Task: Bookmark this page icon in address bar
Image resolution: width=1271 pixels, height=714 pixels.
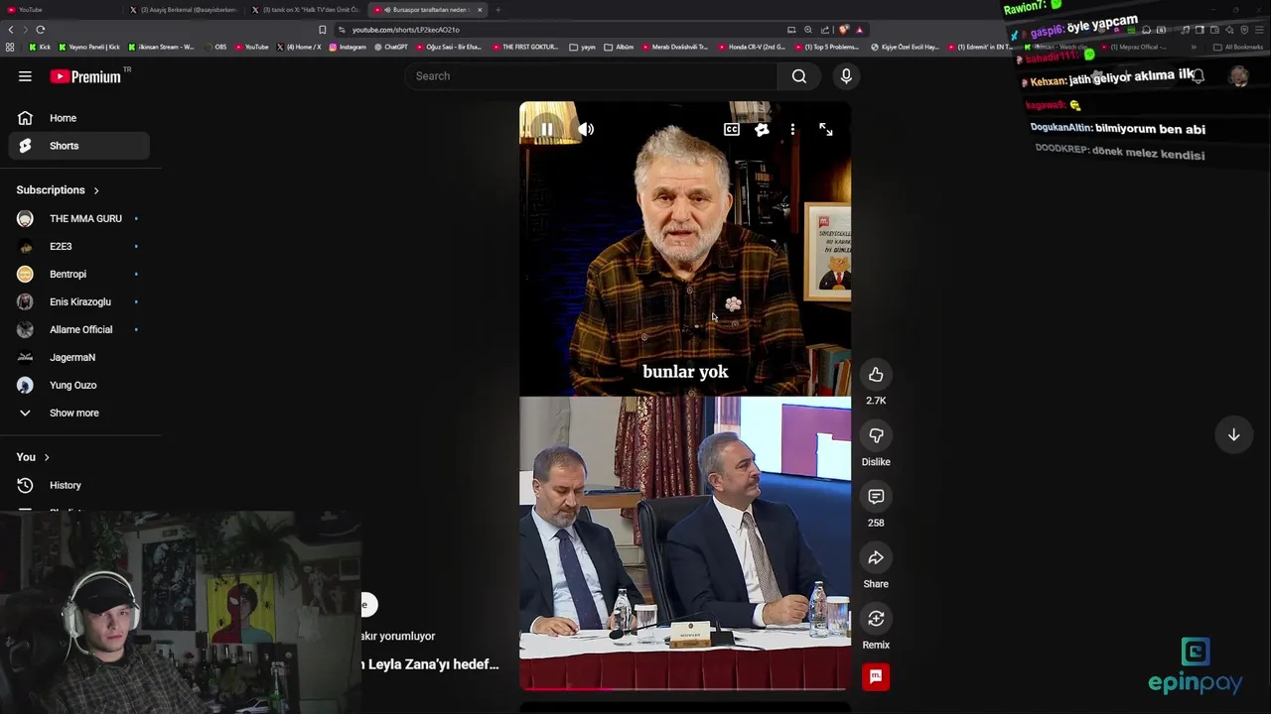Action: (322, 30)
